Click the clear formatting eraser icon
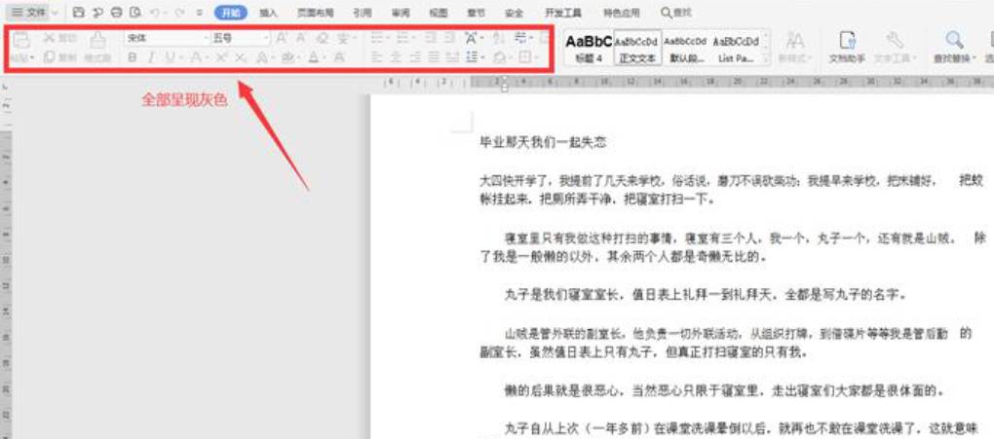 pos(322,39)
